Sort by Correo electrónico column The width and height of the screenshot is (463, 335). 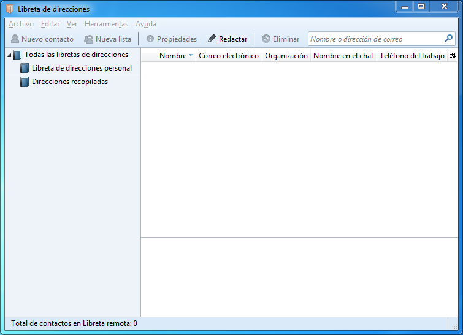[229, 56]
